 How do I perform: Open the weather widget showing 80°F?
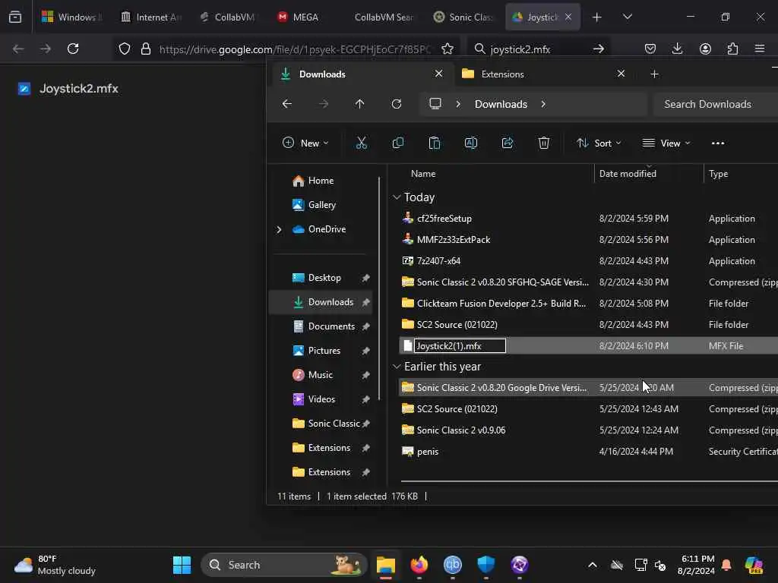pos(55,565)
